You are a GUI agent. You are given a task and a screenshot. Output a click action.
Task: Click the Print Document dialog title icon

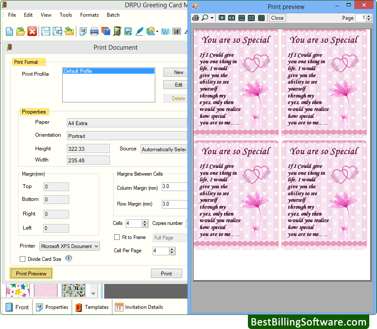pyautogui.click(x=9, y=47)
